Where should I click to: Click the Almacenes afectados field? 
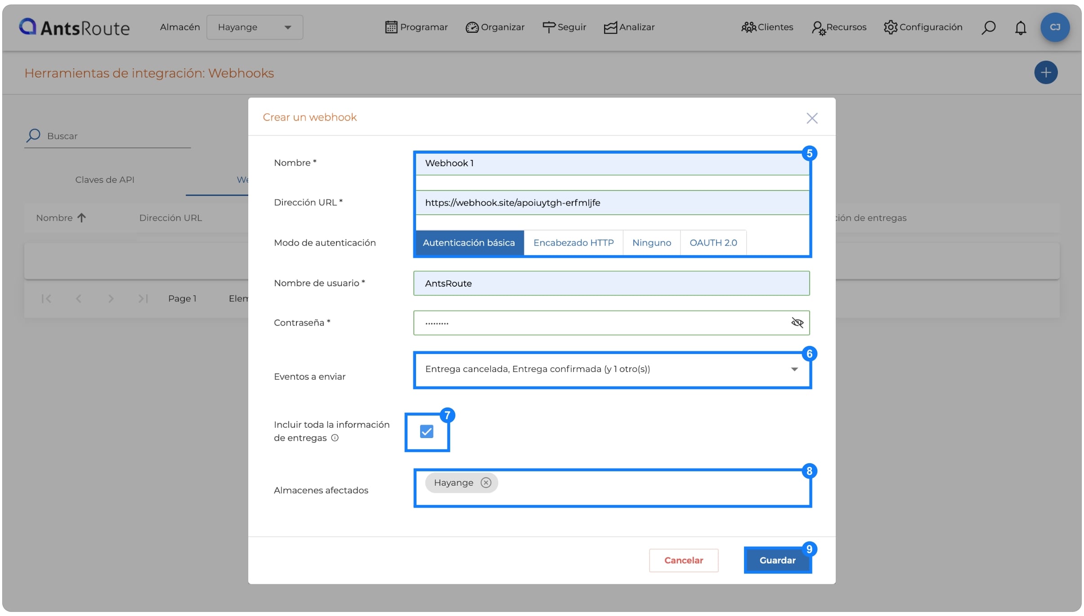(612, 488)
